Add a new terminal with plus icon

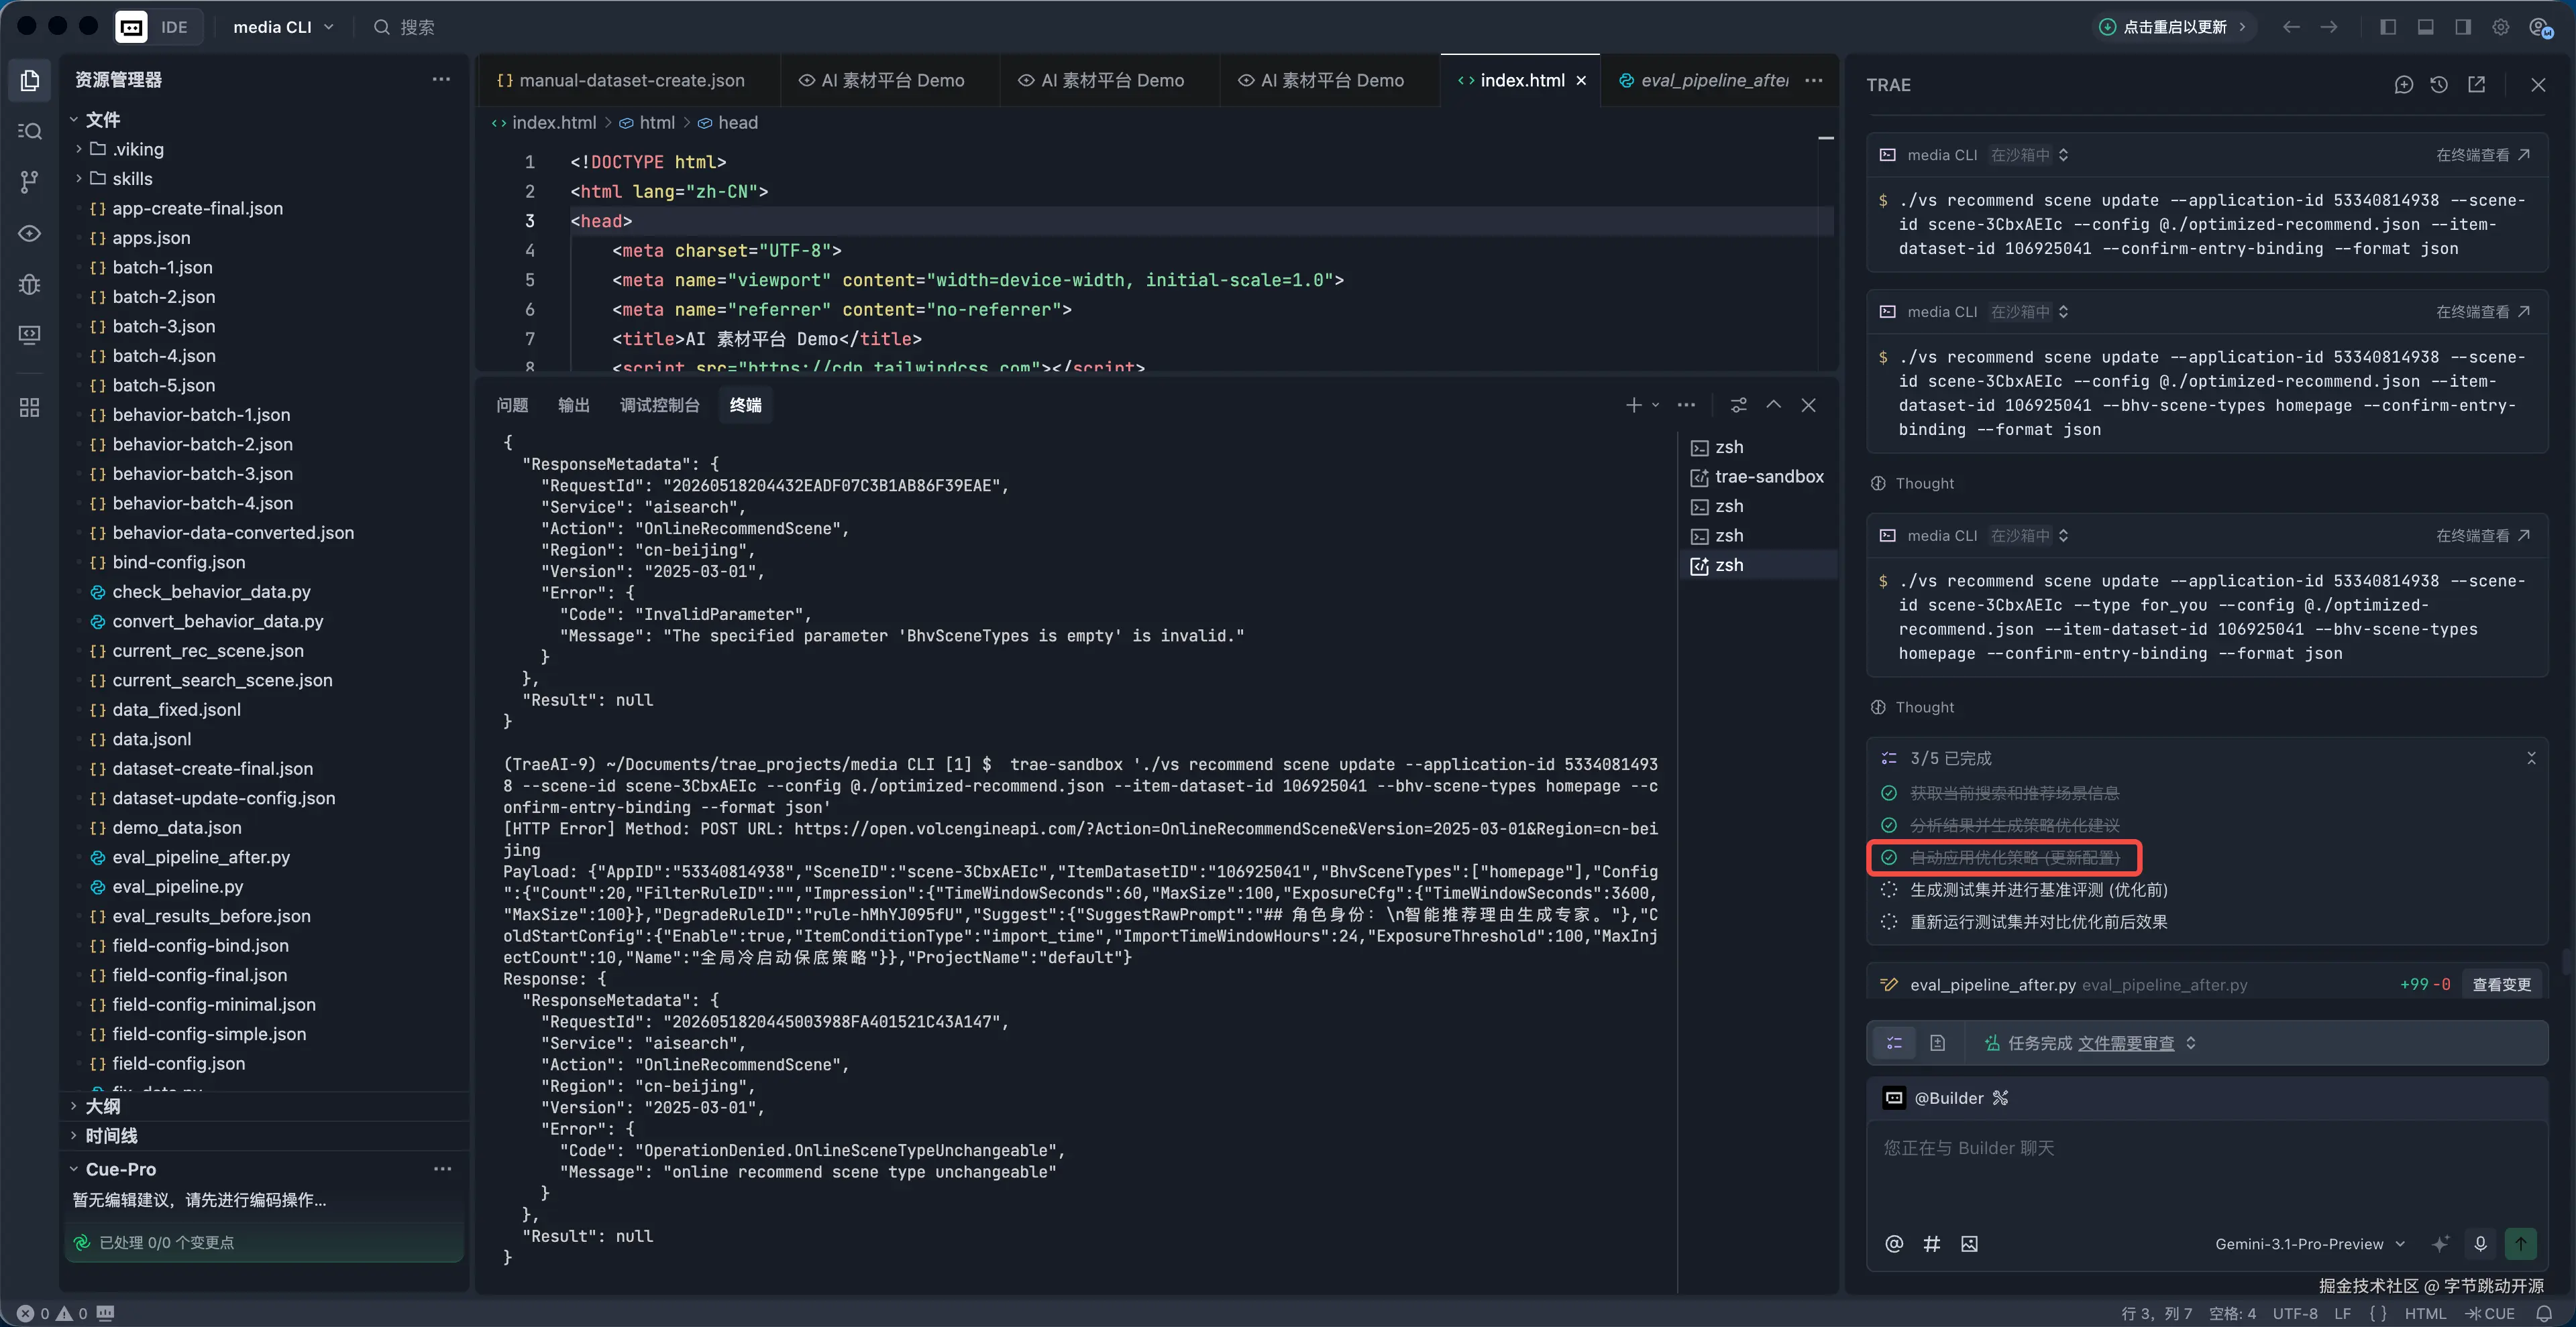point(1633,405)
